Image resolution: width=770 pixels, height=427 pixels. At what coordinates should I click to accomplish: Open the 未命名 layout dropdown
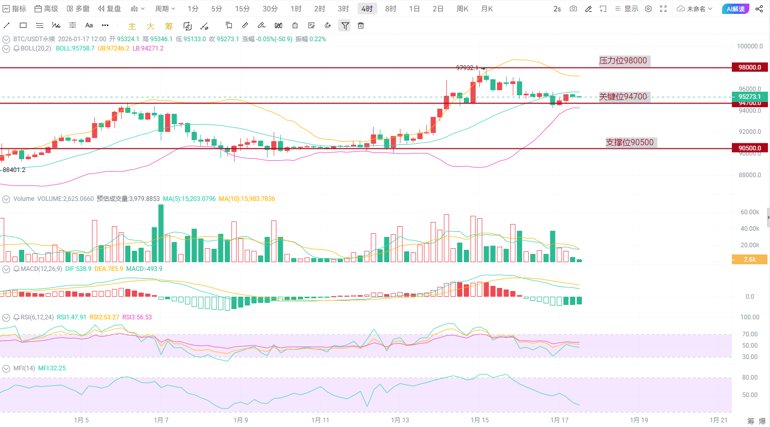695,9
